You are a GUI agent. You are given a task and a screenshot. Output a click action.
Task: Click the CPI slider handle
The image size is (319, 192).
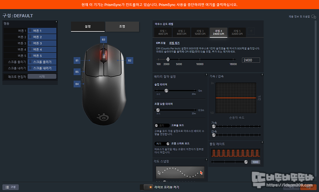click(x=168, y=59)
